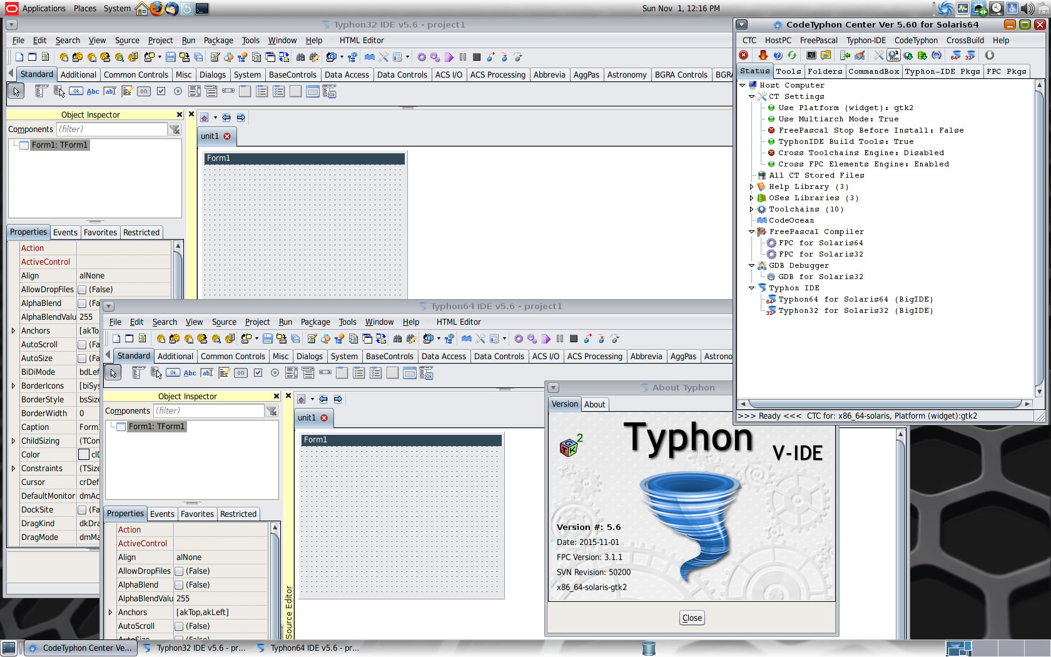Viewport: 1051px width, 657px height.
Task: Collapse the Host Computer tree node
Action: (743, 85)
